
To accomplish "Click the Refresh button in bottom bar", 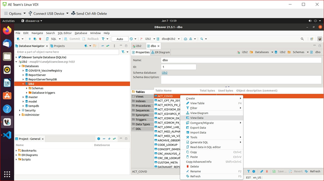I will [x=313, y=171].
